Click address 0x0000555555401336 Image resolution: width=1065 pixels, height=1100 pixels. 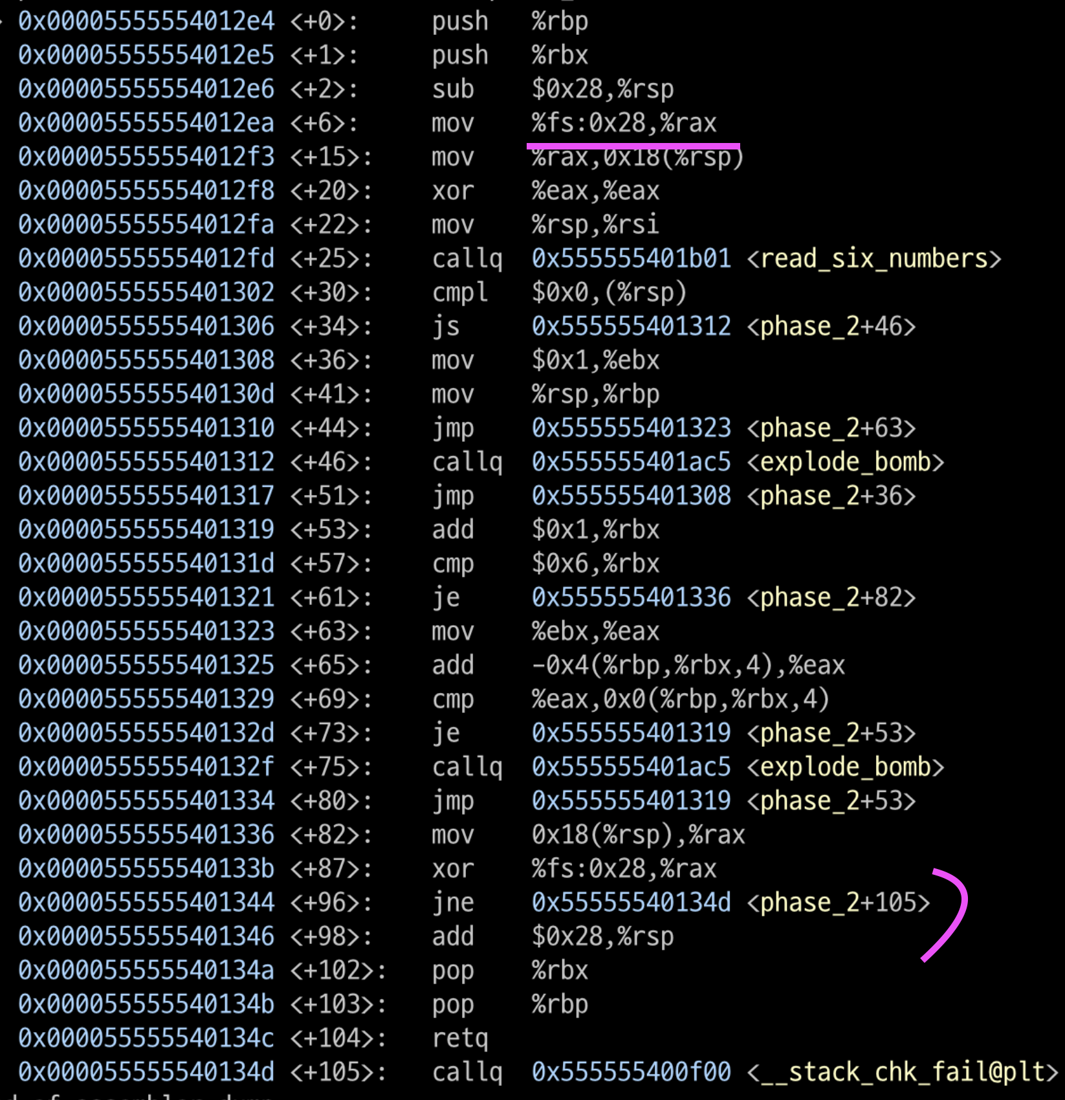click(x=146, y=835)
